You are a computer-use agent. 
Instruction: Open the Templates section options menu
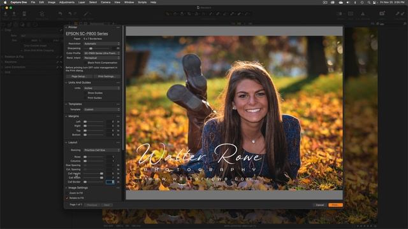(118, 104)
